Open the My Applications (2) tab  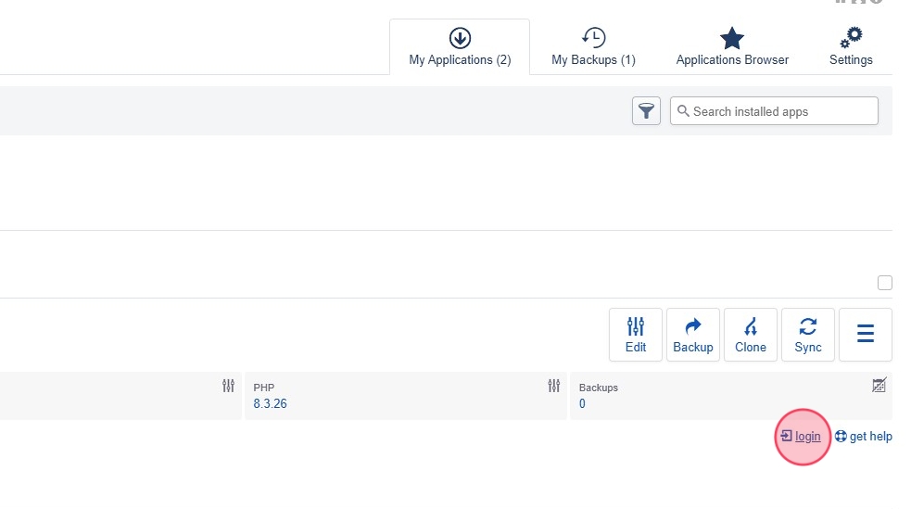pos(460,47)
